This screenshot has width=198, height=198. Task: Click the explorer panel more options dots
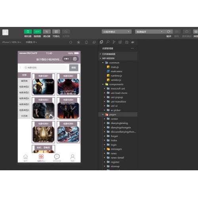tap(132, 48)
